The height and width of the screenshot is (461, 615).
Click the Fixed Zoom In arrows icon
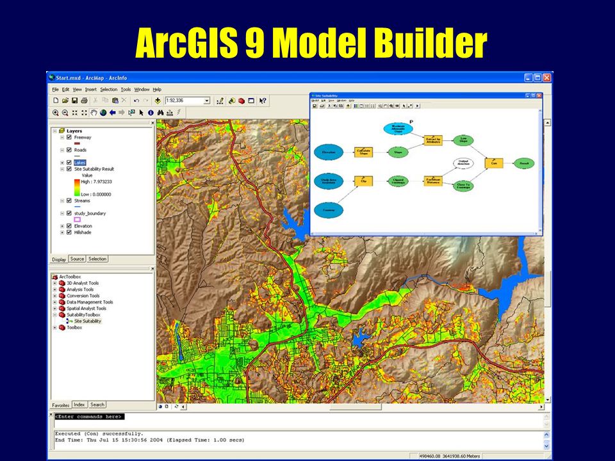tap(74, 113)
